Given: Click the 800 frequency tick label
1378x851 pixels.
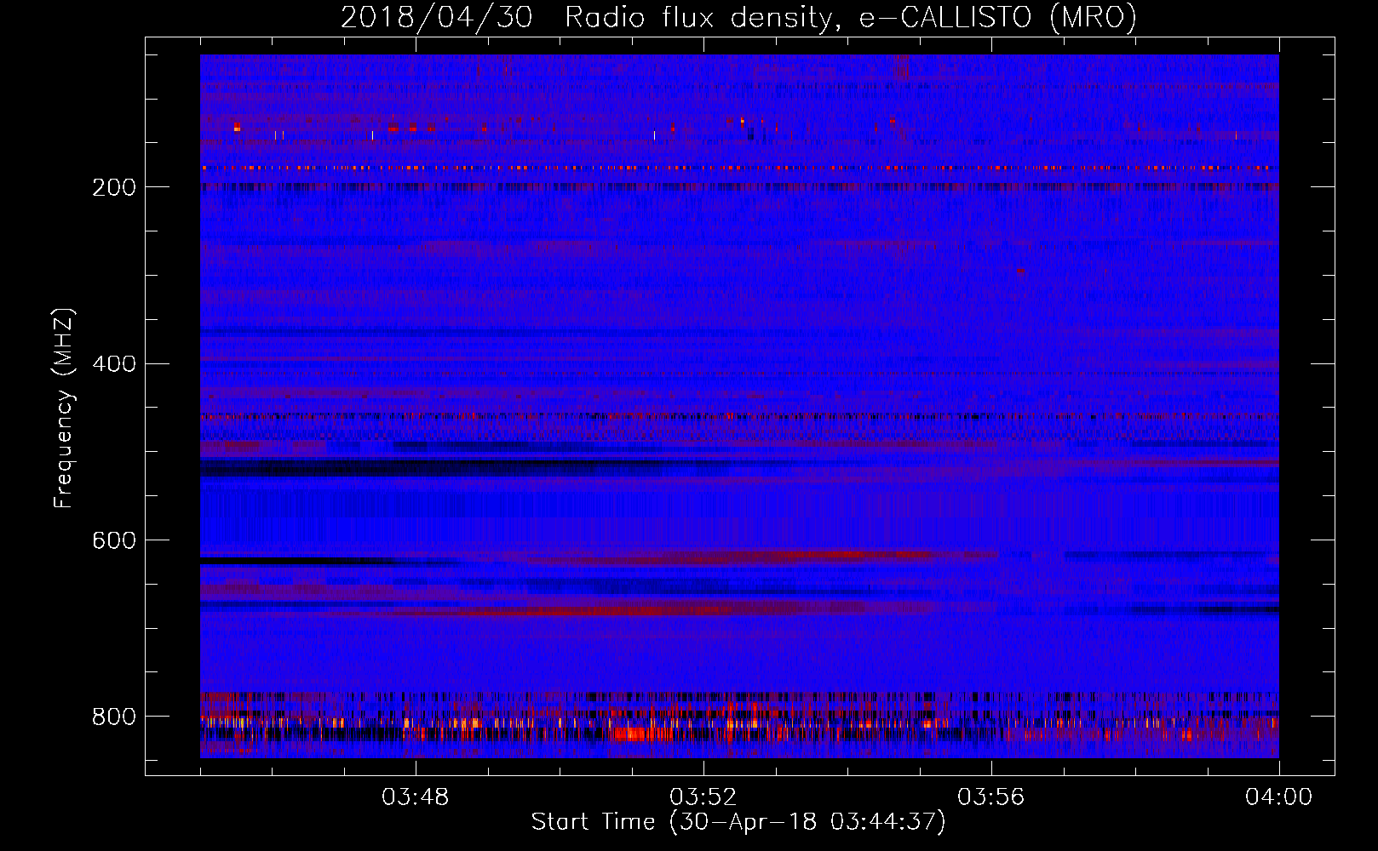Looking at the screenshot, I should (x=114, y=717).
